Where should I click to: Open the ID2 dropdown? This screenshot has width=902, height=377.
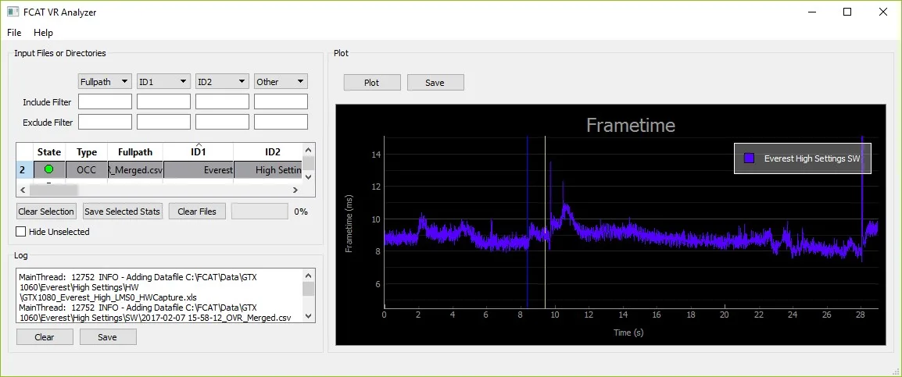point(222,82)
